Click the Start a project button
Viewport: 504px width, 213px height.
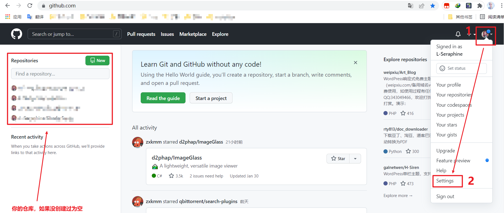[x=211, y=98]
